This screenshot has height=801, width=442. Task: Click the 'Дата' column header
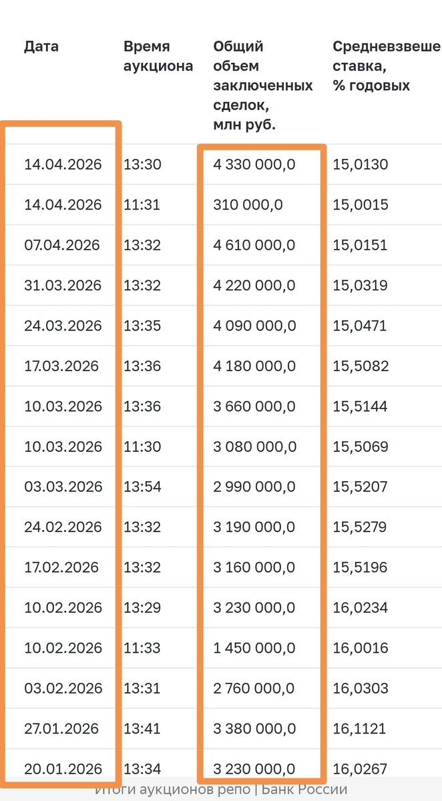pyautogui.click(x=41, y=47)
